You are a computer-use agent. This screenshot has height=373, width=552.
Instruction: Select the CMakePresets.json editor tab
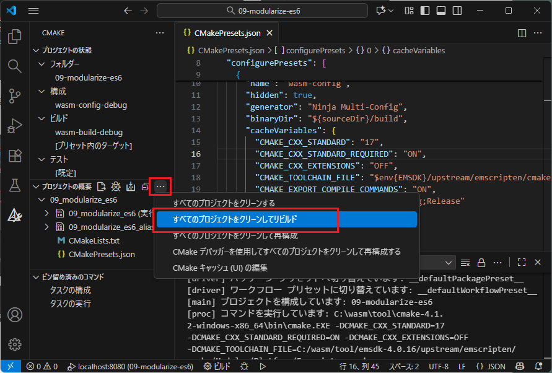tap(227, 33)
